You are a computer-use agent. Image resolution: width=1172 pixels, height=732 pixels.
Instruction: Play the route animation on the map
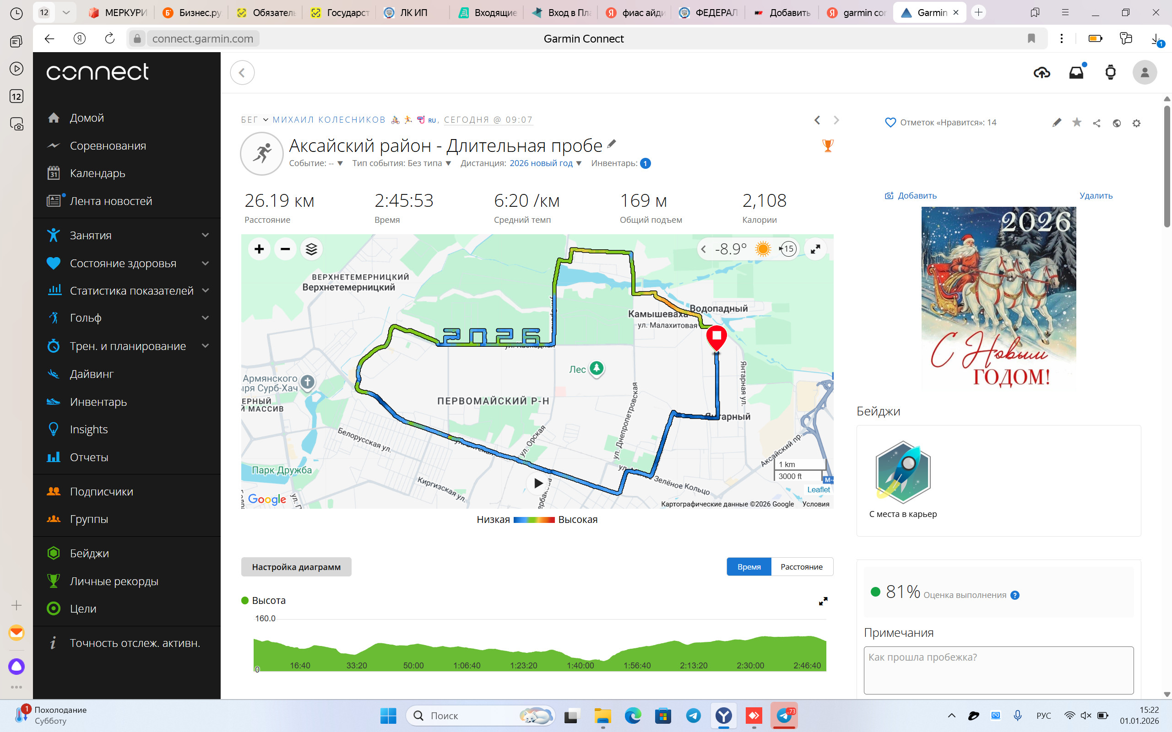538,483
